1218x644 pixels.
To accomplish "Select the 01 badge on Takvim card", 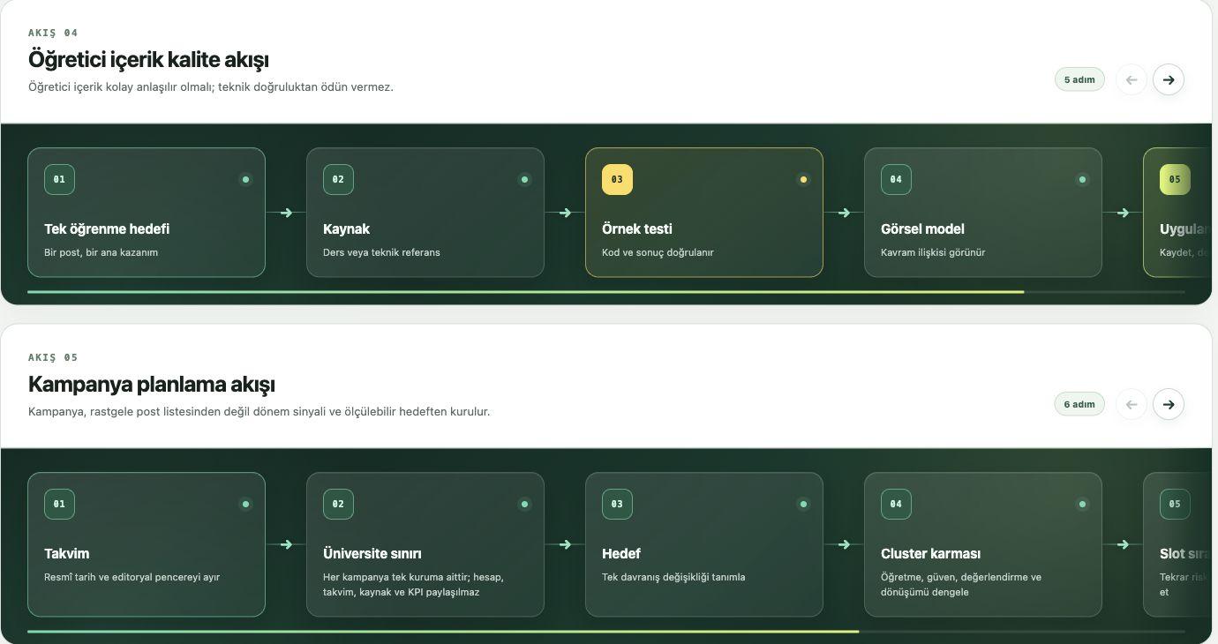I will [59, 504].
